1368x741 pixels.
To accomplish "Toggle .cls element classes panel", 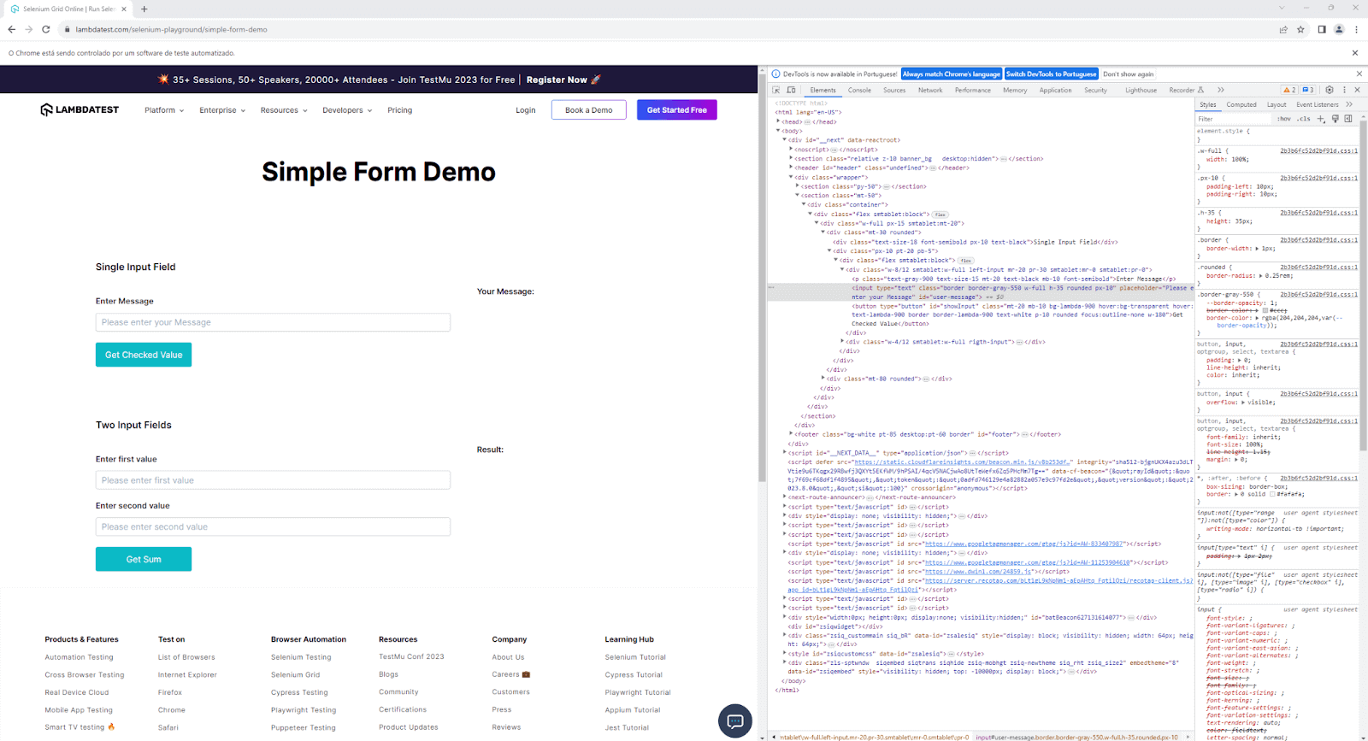I will (x=1304, y=119).
